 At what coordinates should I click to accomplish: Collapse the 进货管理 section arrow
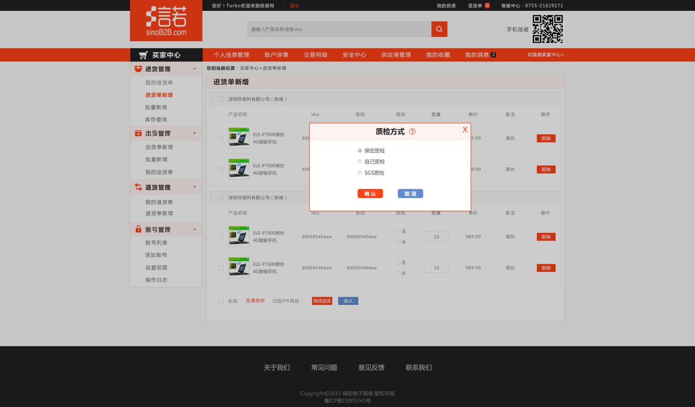[x=194, y=69]
